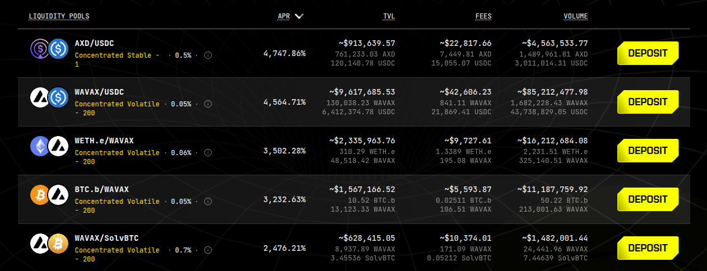The width and height of the screenshot is (707, 271).
Task: Click the SolvBTC token icon
Action: 57,244
